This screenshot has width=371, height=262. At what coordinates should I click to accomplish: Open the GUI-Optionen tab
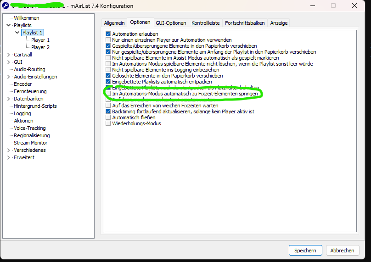[171, 23]
